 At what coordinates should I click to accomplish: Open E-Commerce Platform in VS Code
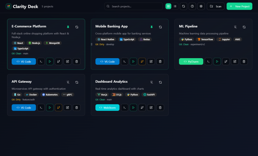tap(24, 61)
